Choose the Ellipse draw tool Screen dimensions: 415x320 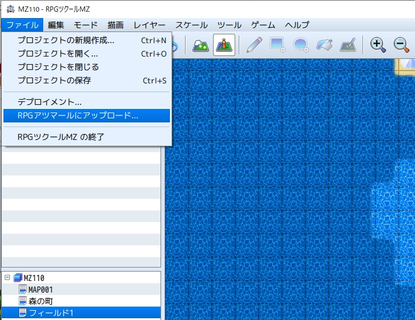coord(301,45)
